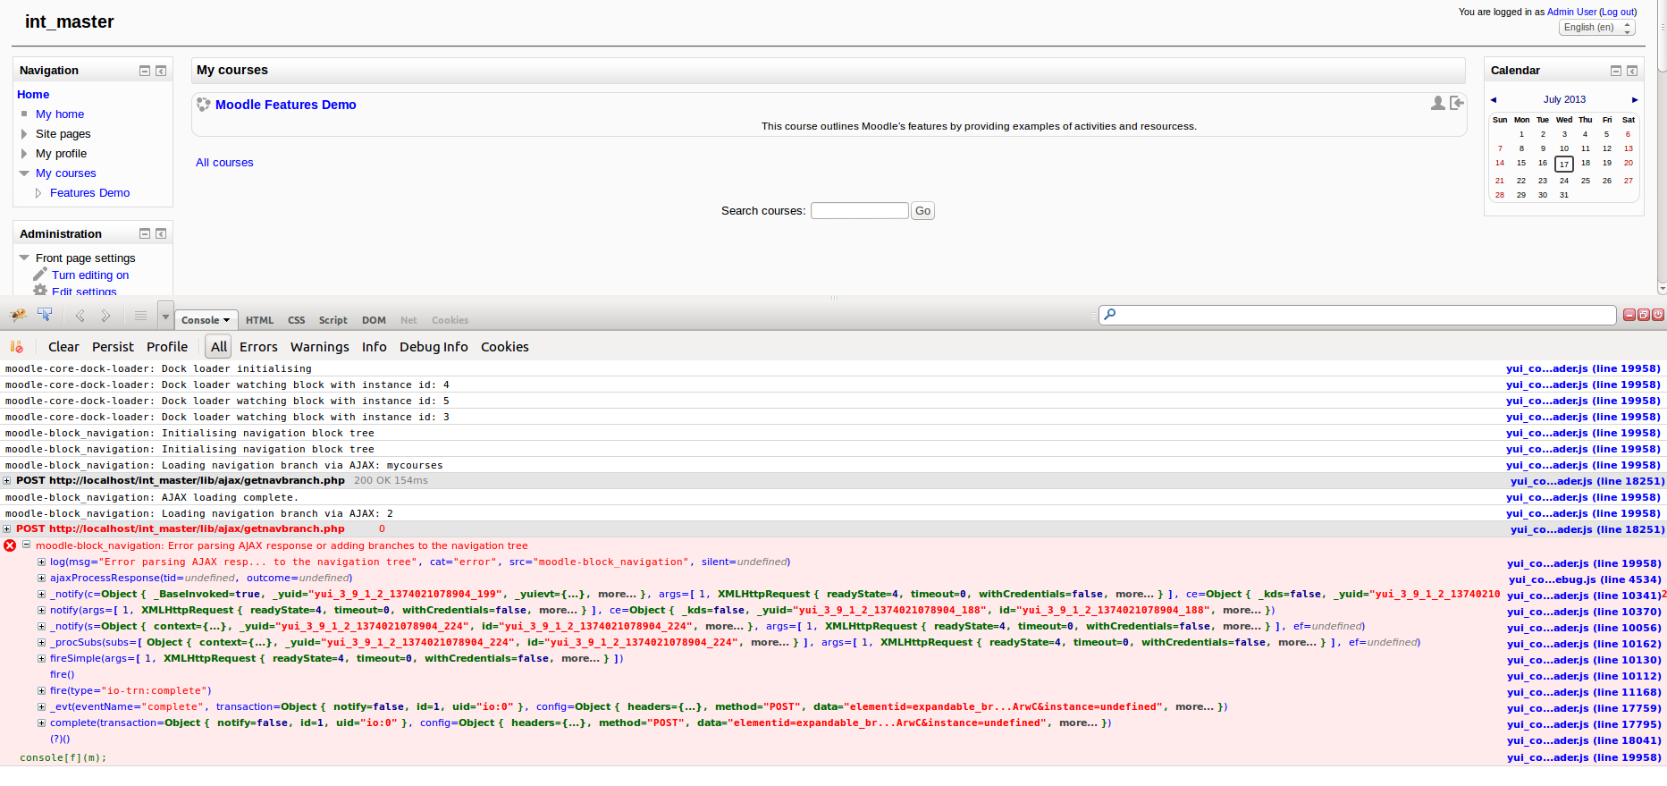1667x786 pixels.
Task: Filter console by Cookies
Action: coord(505,347)
